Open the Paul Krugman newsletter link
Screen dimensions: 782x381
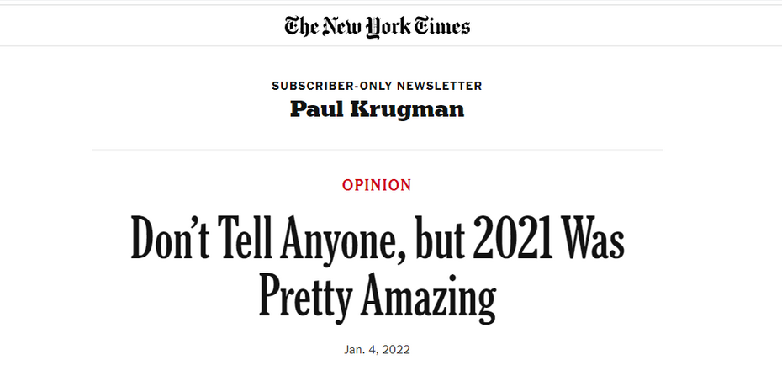click(377, 109)
